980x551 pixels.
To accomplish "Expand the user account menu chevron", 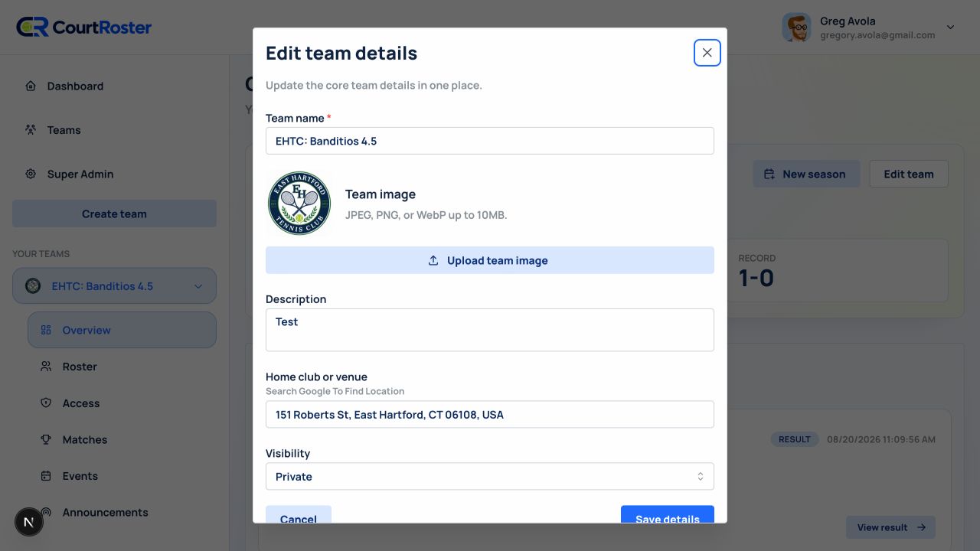I will pos(950,28).
